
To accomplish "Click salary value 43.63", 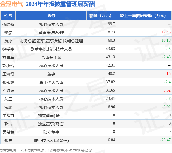I will point(110,49).
